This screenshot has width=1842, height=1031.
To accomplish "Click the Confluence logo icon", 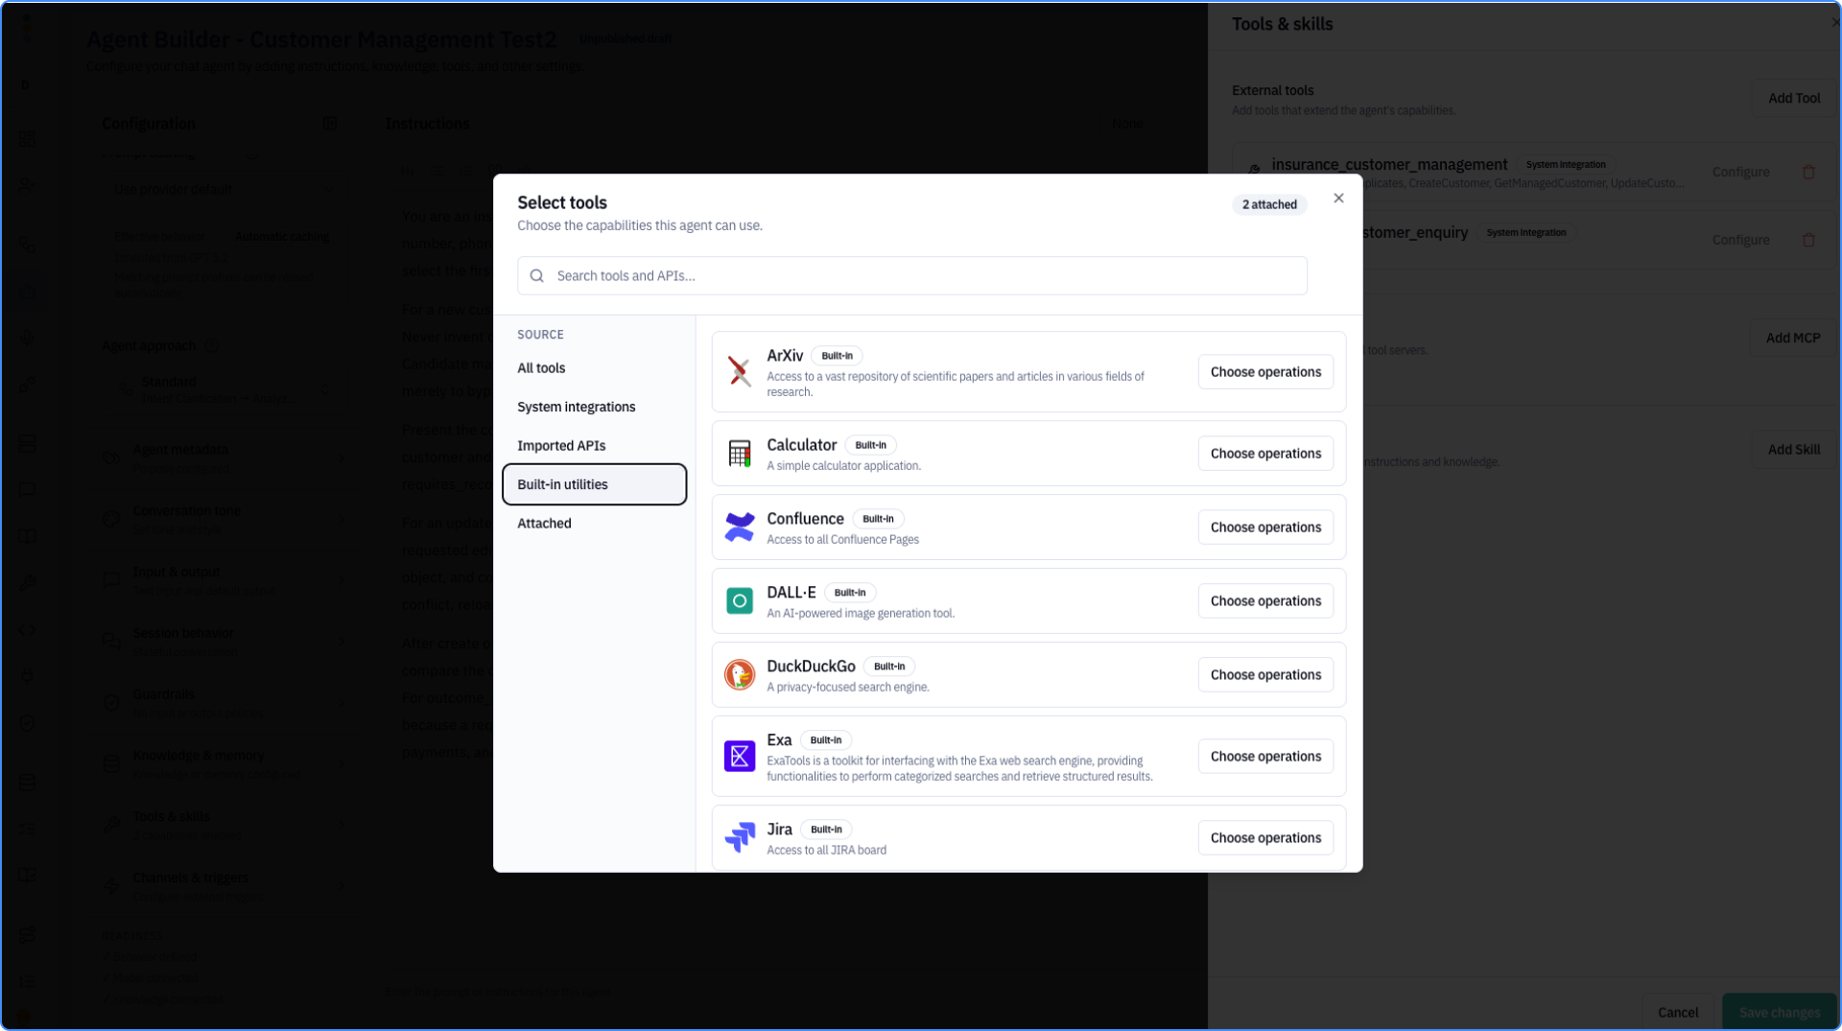I will [739, 527].
